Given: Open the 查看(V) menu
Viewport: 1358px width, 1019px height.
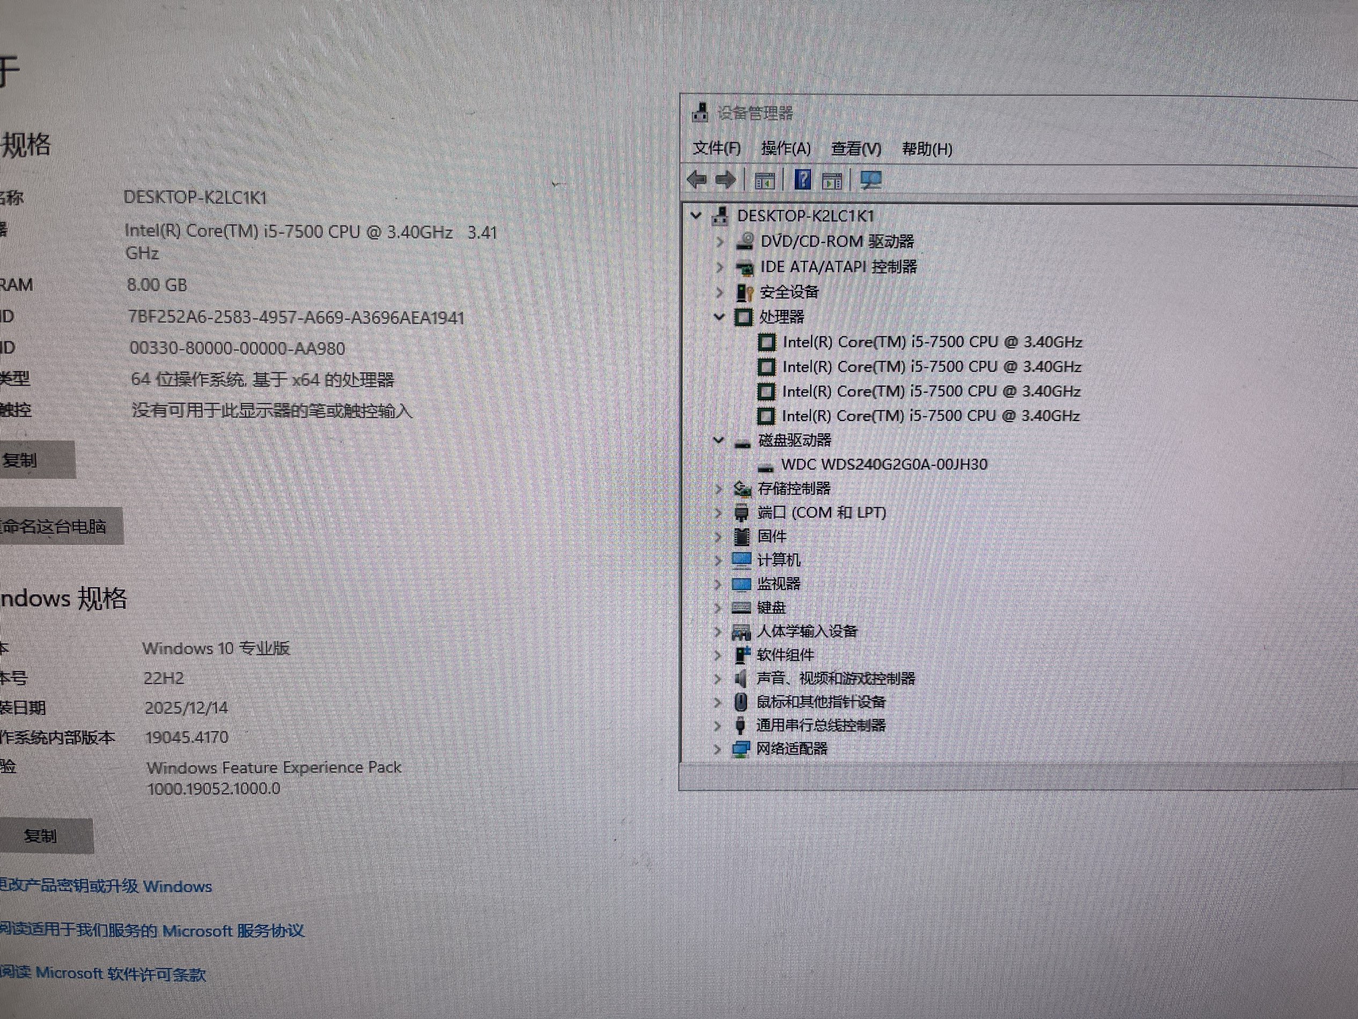Looking at the screenshot, I should click(856, 149).
